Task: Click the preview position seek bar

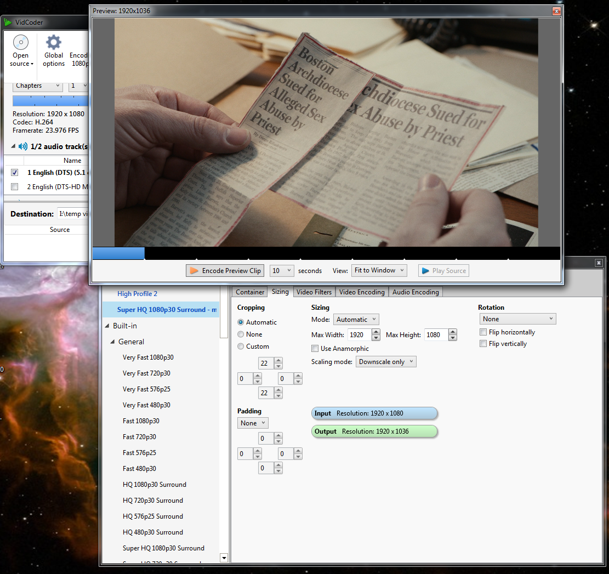Action: tap(326, 253)
